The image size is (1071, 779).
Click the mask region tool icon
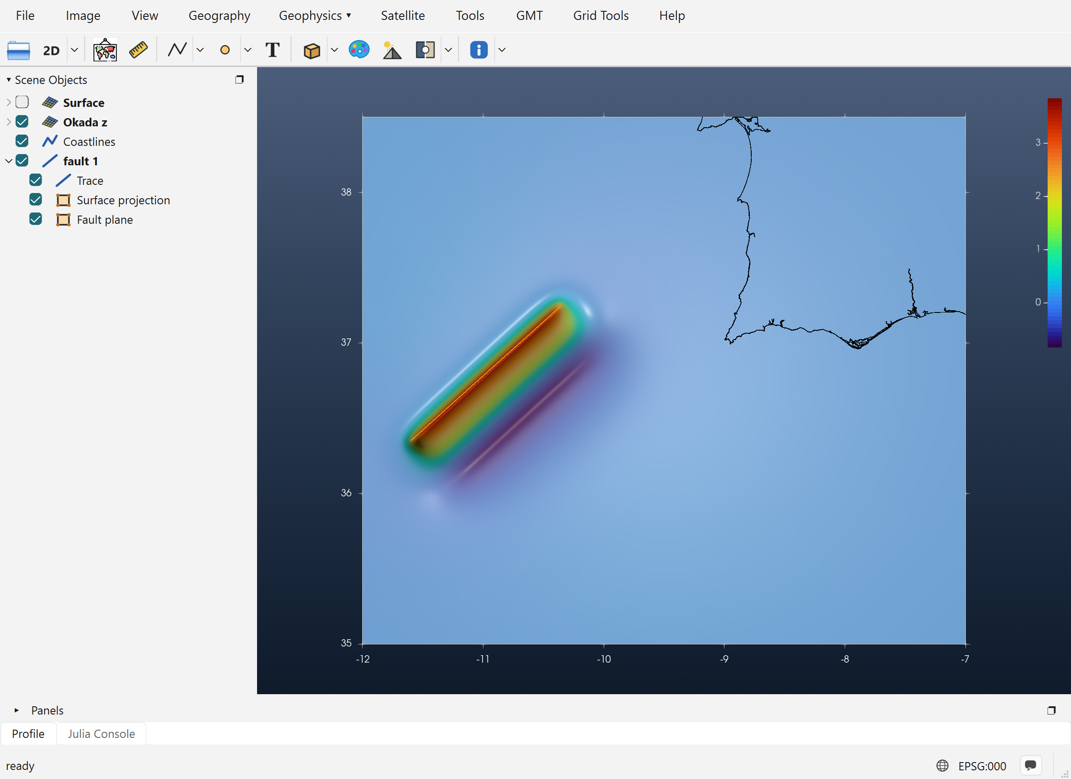pyautogui.click(x=425, y=50)
